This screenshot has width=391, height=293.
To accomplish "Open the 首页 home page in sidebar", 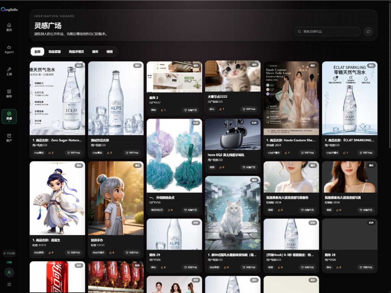I will [9, 27].
